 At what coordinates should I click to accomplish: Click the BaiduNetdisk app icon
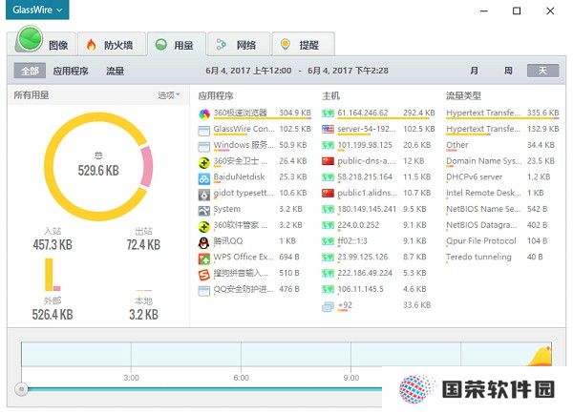click(204, 178)
